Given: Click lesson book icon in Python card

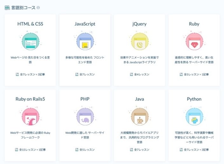Looking at the screenshot, I should click(x=181, y=149).
